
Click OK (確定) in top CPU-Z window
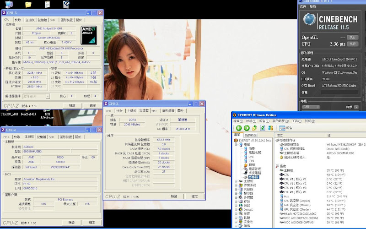coord(93,105)
